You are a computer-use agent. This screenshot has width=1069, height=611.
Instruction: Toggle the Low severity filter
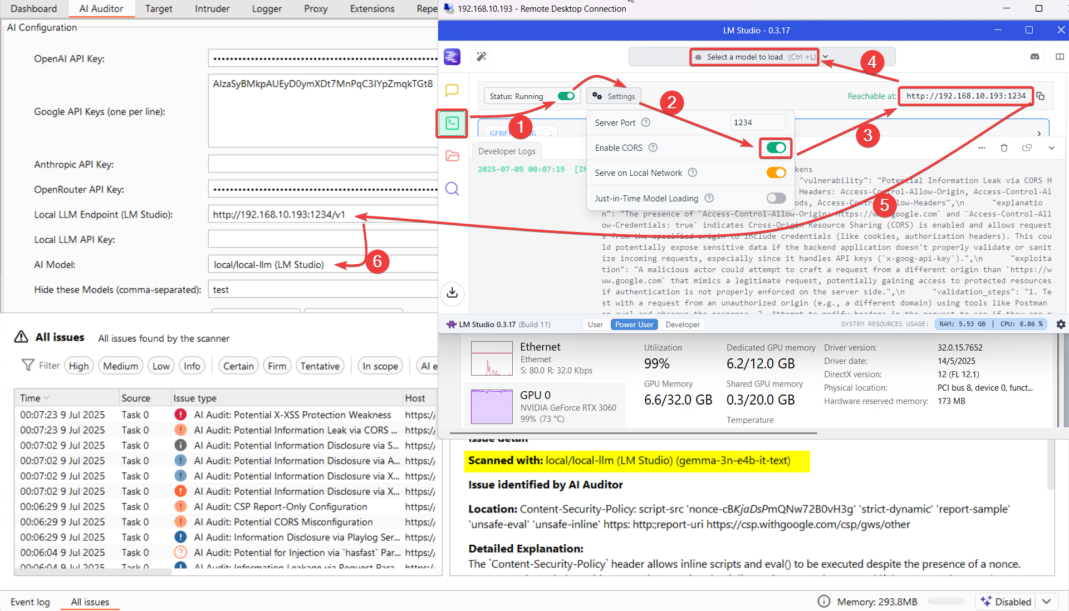pyautogui.click(x=161, y=366)
